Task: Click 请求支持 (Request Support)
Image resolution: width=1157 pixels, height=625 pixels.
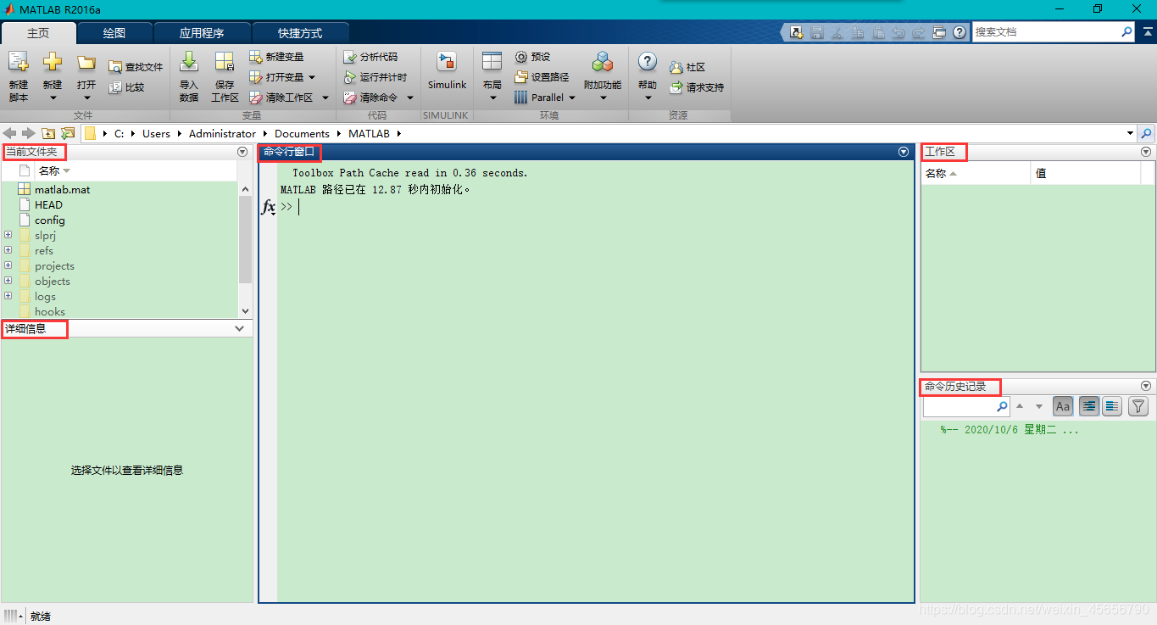Action: pyautogui.click(x=697, y=87)
